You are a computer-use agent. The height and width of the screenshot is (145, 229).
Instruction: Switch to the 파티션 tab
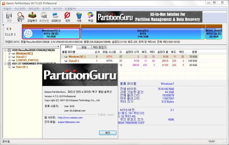pyautogui.click(x=69, y=47)
